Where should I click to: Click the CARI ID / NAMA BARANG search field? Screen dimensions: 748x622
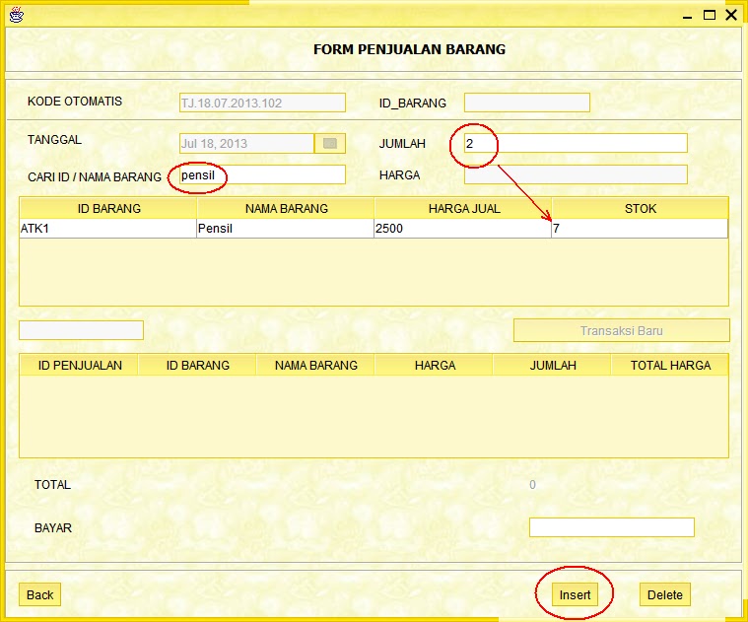(x=262, y=174)
